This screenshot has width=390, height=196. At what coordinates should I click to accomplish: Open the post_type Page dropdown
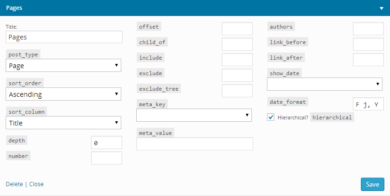63,65
